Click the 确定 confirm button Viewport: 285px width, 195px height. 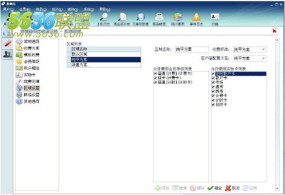click(x=215, y=188)
